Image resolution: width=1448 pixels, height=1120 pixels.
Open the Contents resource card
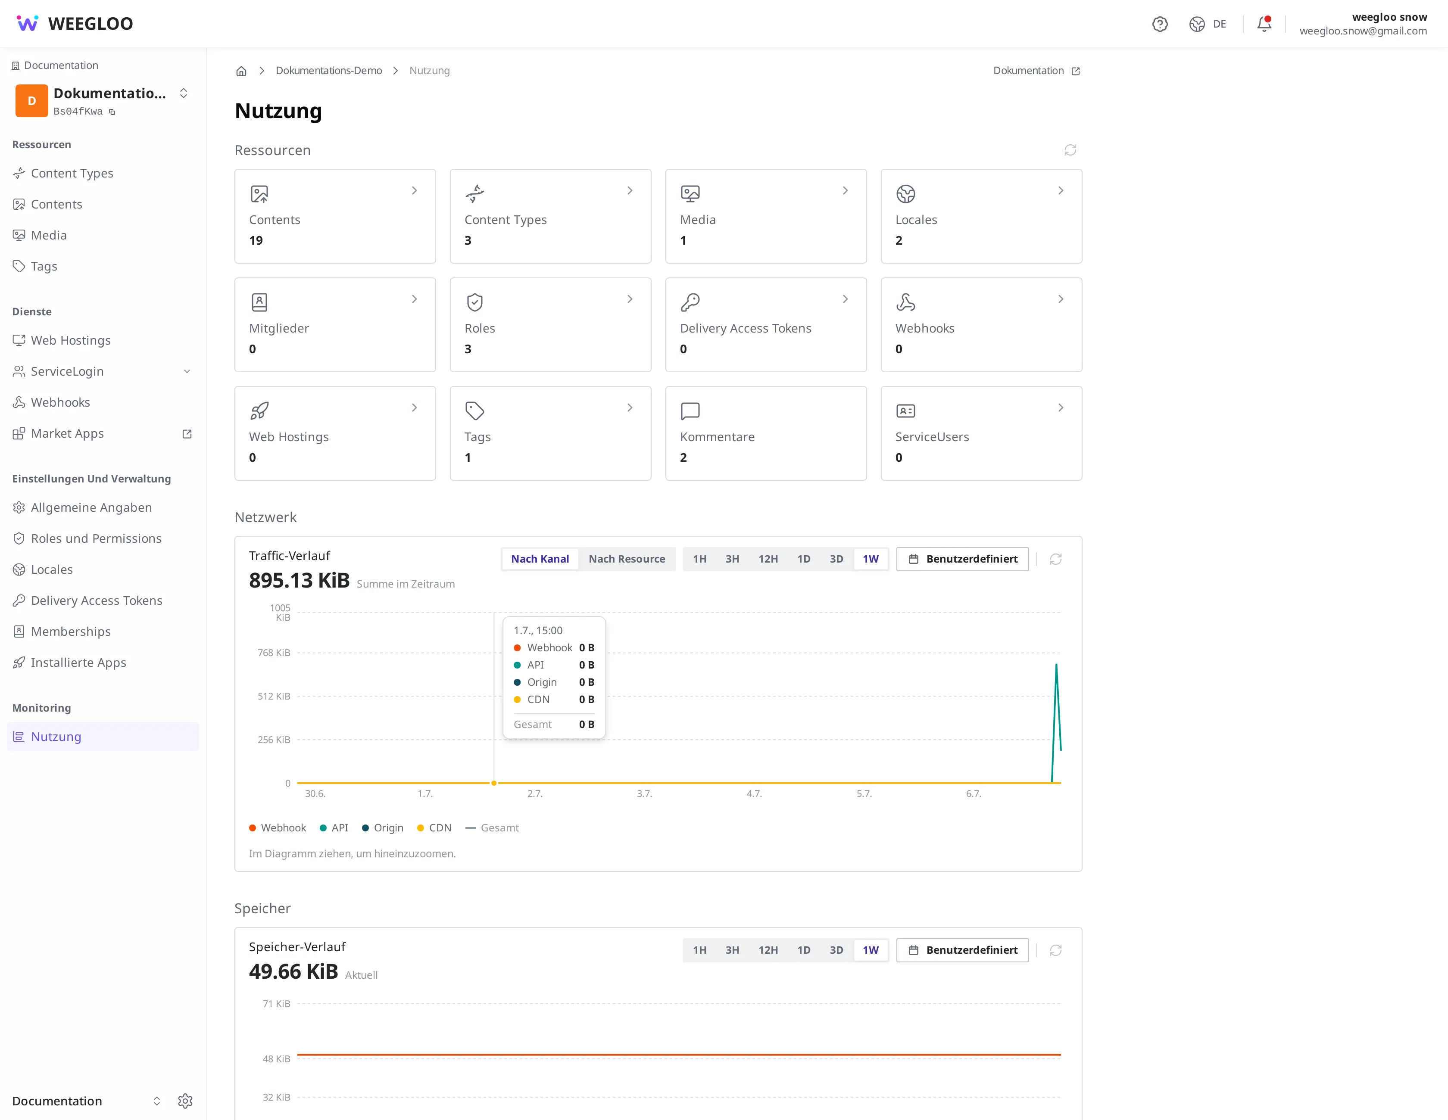click(335, 216)
